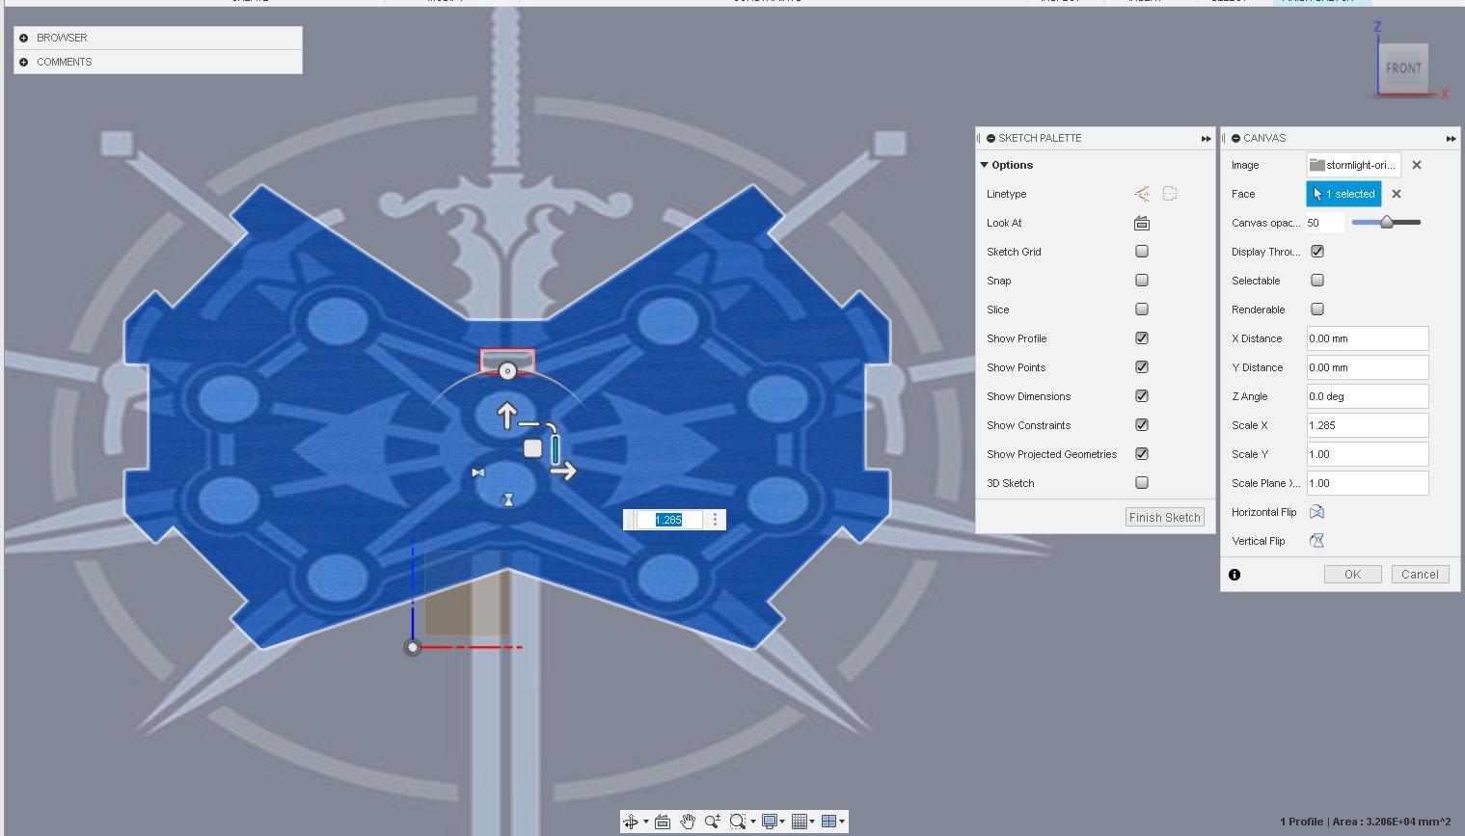1465x836 pixels.
Task: Click the Look At icon in Sketch Palette
Action: pos(1142,223)
